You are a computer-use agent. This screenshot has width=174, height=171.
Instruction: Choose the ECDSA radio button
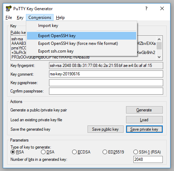click(x=81, y=152)
